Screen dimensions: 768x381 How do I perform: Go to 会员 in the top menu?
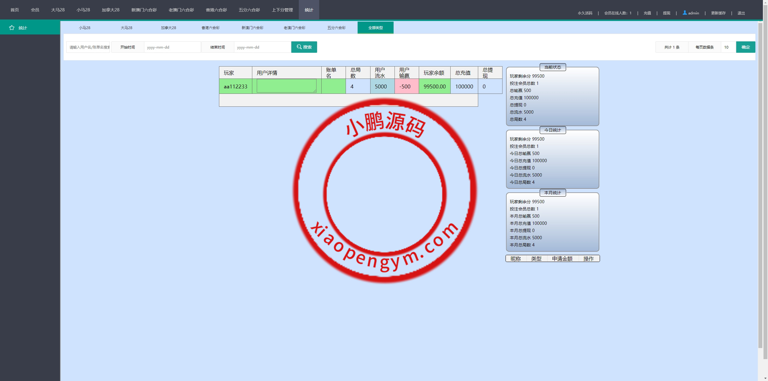click(x=35, y=10)
